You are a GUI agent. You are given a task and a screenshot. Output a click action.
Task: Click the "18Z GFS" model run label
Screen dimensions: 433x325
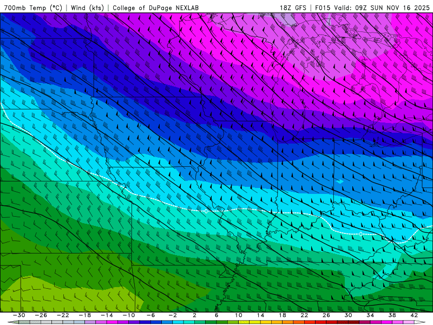click(293, 8)
